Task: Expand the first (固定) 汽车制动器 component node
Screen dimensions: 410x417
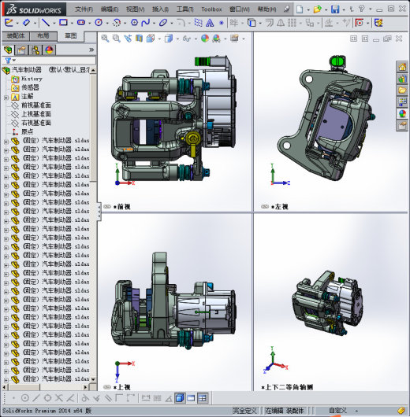Action: [x=6, y=142]
